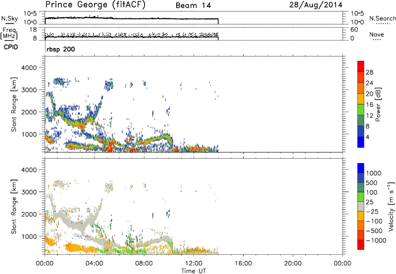This screenshot has width=396, height=274.
Task: Click the "2000" tick of the power panel
Action: click(29, 112)
